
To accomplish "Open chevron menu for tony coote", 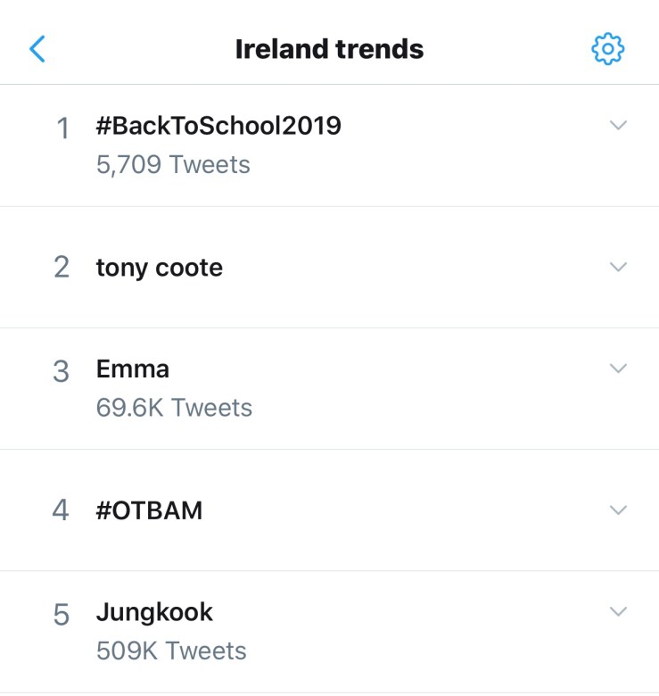I will pyautogui.click(x=618, y=267).
